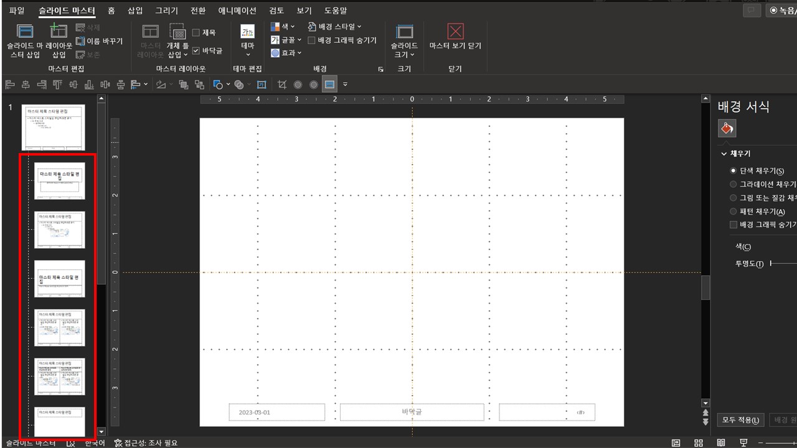Click the Distribute Vertically icon
This screenshot has height=448, width=797.
(121, 85)
